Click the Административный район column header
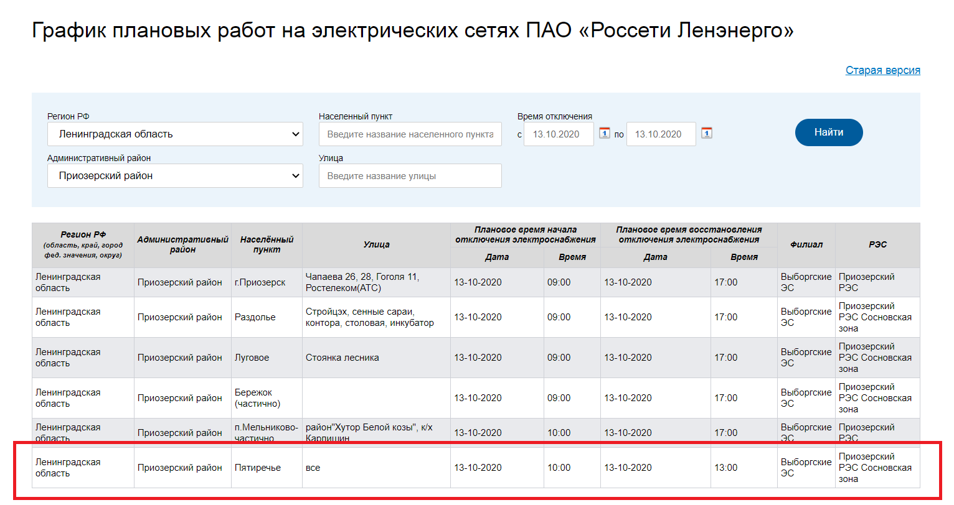The image size is (954, 505). (x=182, y=245)
